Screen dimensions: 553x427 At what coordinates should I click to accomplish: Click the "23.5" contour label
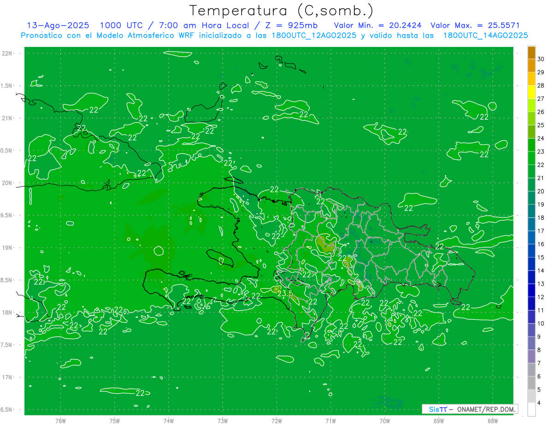[x=285, y=293]
